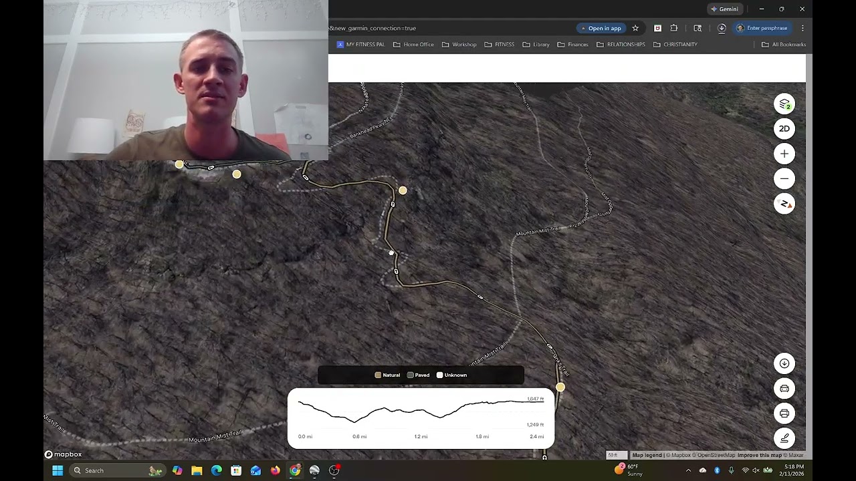Open the CHRISTIANITY bookmarks folder
This screenshot has width=856, height=481.
click(675, 44)
